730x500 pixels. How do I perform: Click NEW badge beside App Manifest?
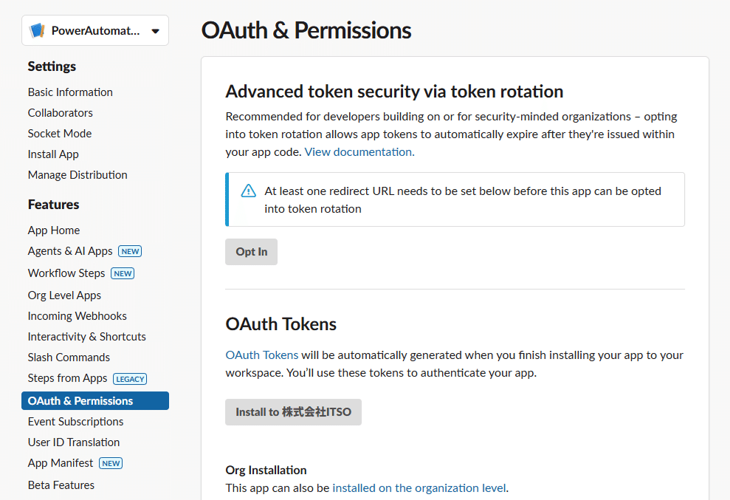(111, 463)
